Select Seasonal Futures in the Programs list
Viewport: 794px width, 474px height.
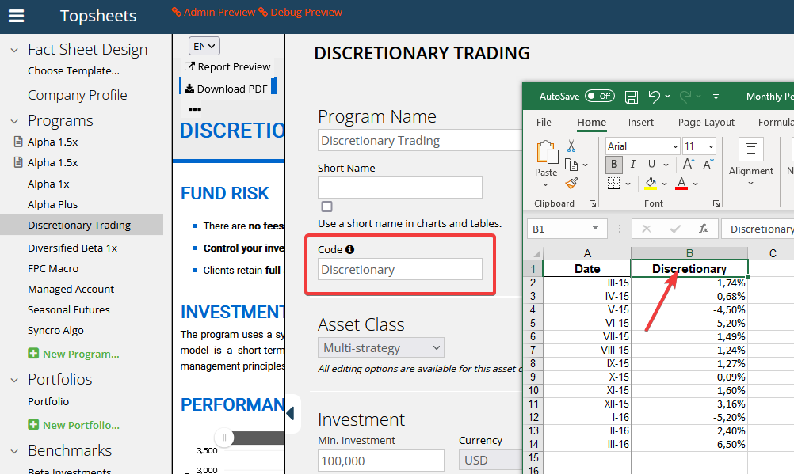69,309
